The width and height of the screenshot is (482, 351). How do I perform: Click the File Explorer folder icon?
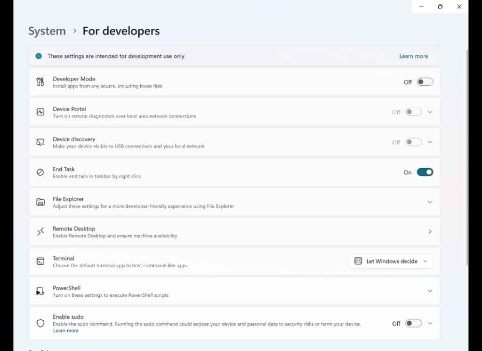(x=40, y=202)
